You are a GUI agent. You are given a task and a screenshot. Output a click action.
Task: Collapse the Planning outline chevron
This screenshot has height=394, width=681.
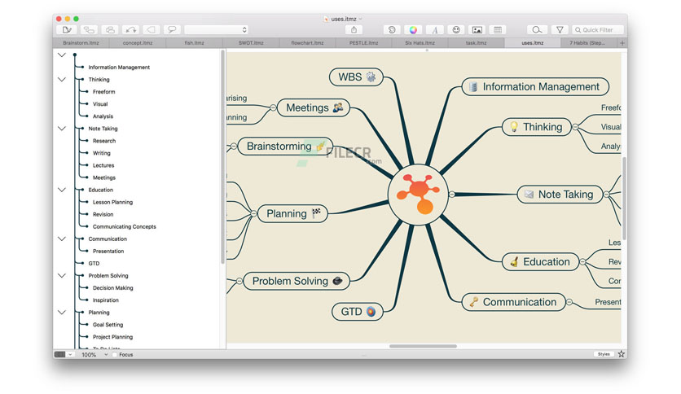pyautogui.click(x=62, y=313)
